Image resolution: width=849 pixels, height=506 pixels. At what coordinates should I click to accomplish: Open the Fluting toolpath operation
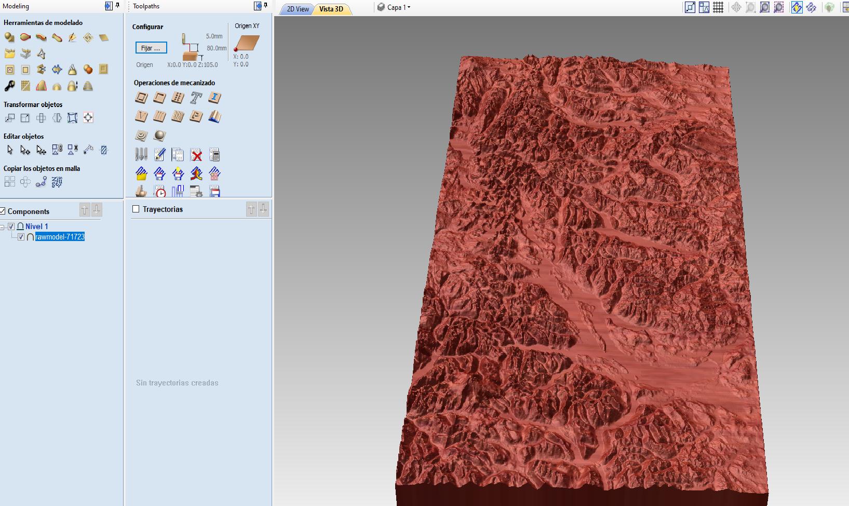click(159, 116)
